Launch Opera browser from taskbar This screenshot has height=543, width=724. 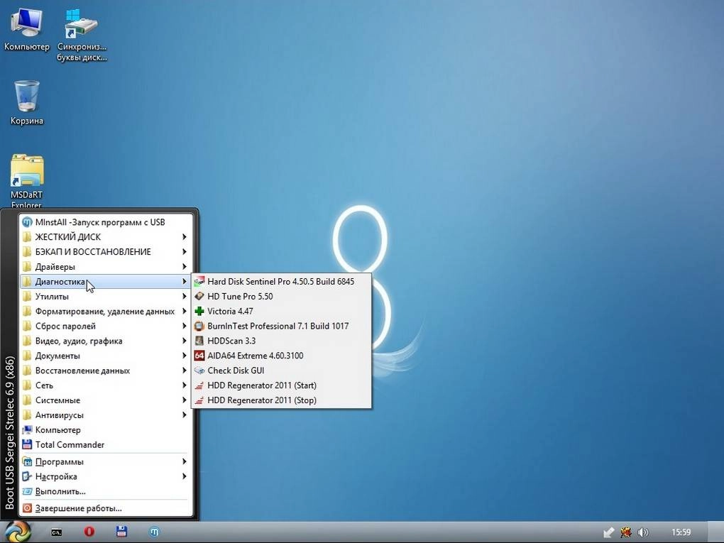[x=89, y=532]
